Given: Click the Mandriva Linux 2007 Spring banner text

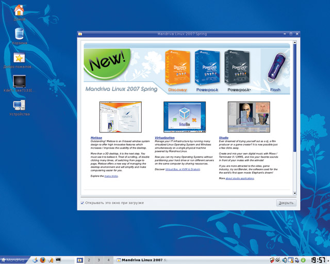Looking at the screenshot, I should click(122, 89).
